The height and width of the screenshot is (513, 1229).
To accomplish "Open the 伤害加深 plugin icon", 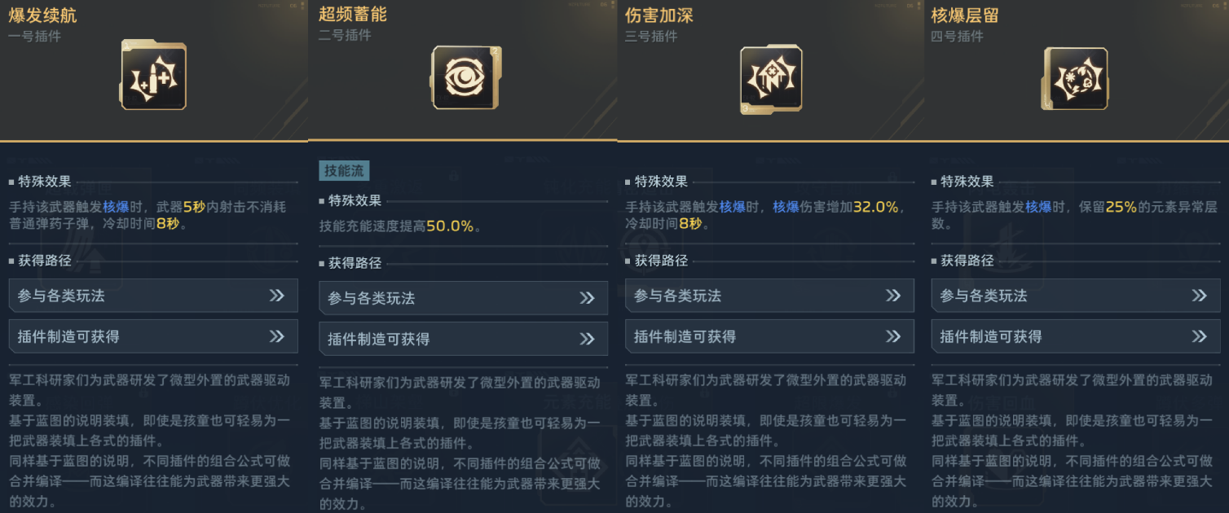I will click(770, 78).
